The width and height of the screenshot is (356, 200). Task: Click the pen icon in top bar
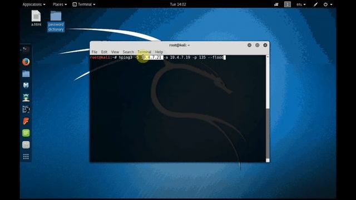point(315,4)
